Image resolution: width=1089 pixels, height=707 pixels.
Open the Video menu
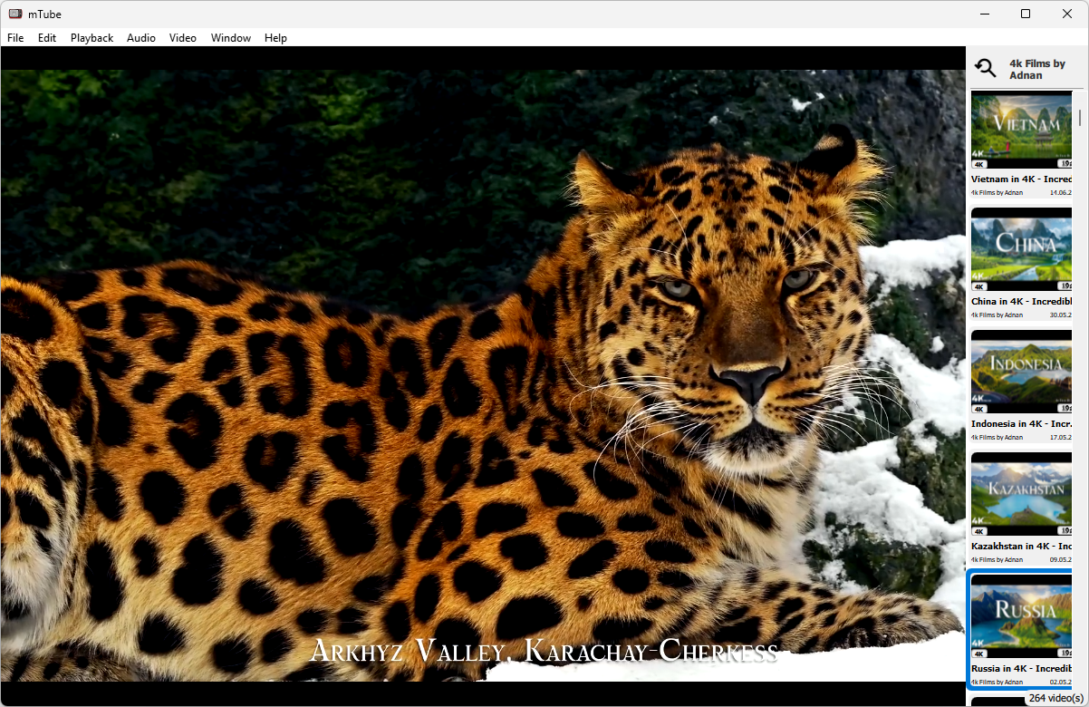(183, 38)
